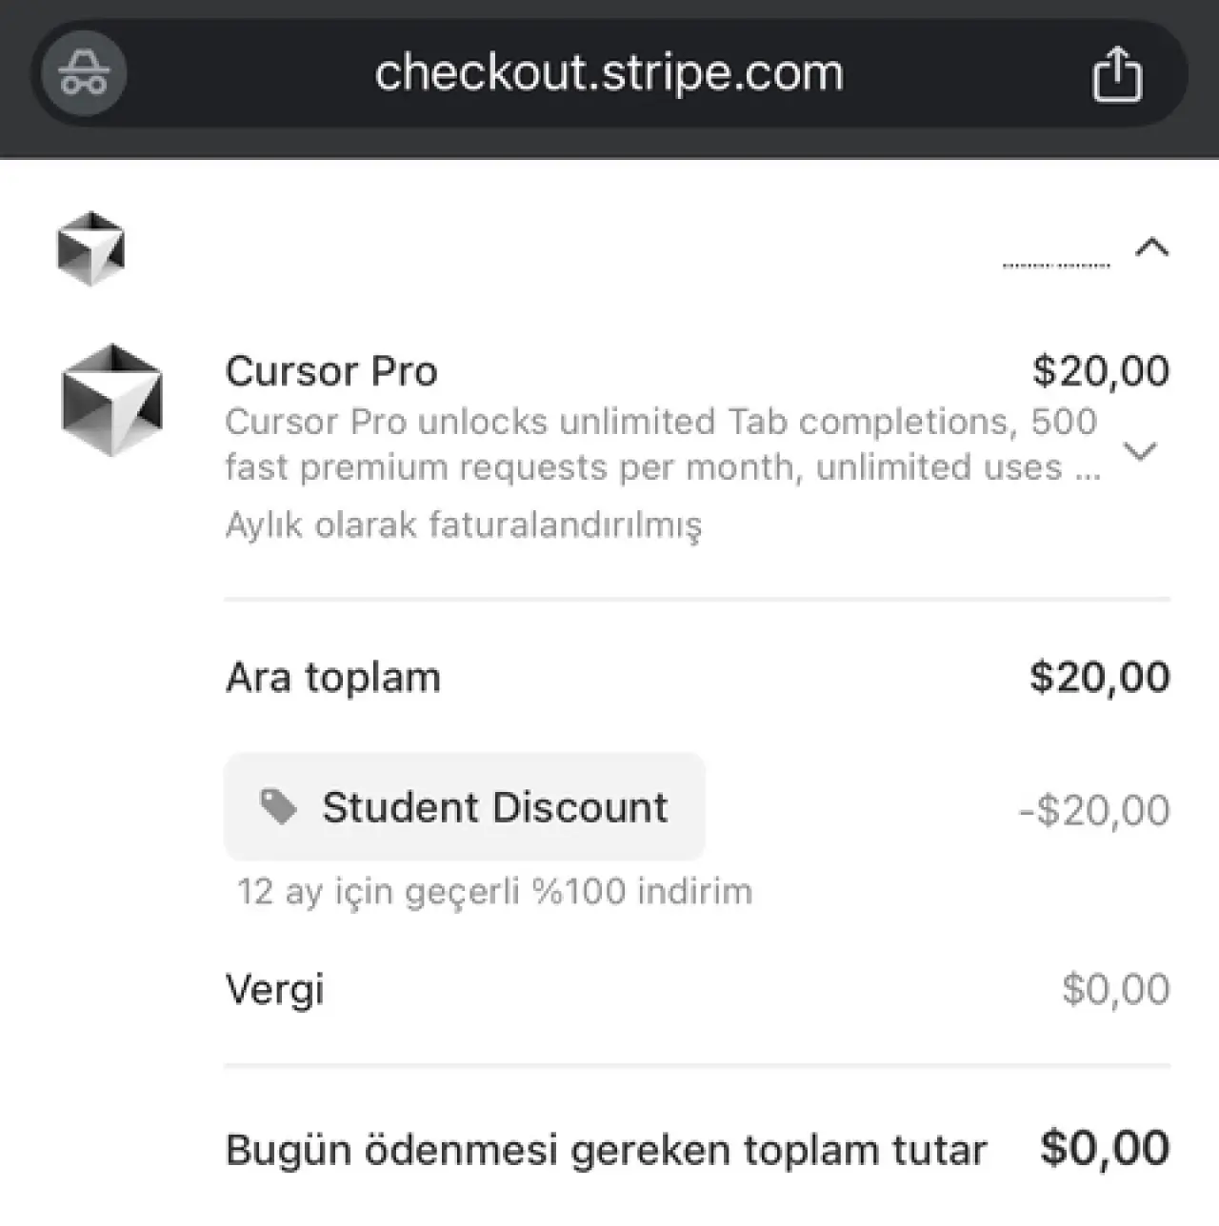Click the truncated Cursor Pro description text
1219x1226 pixels.
(662, 445)
